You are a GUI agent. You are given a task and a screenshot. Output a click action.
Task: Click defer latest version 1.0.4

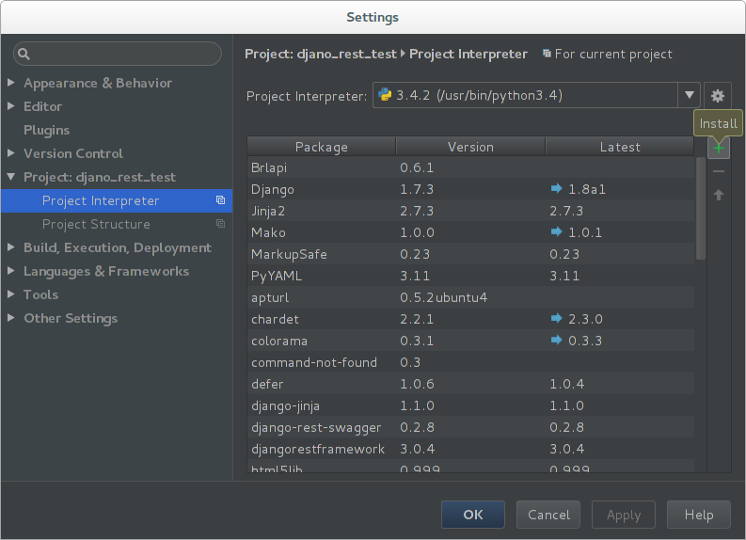coord(566,384)
